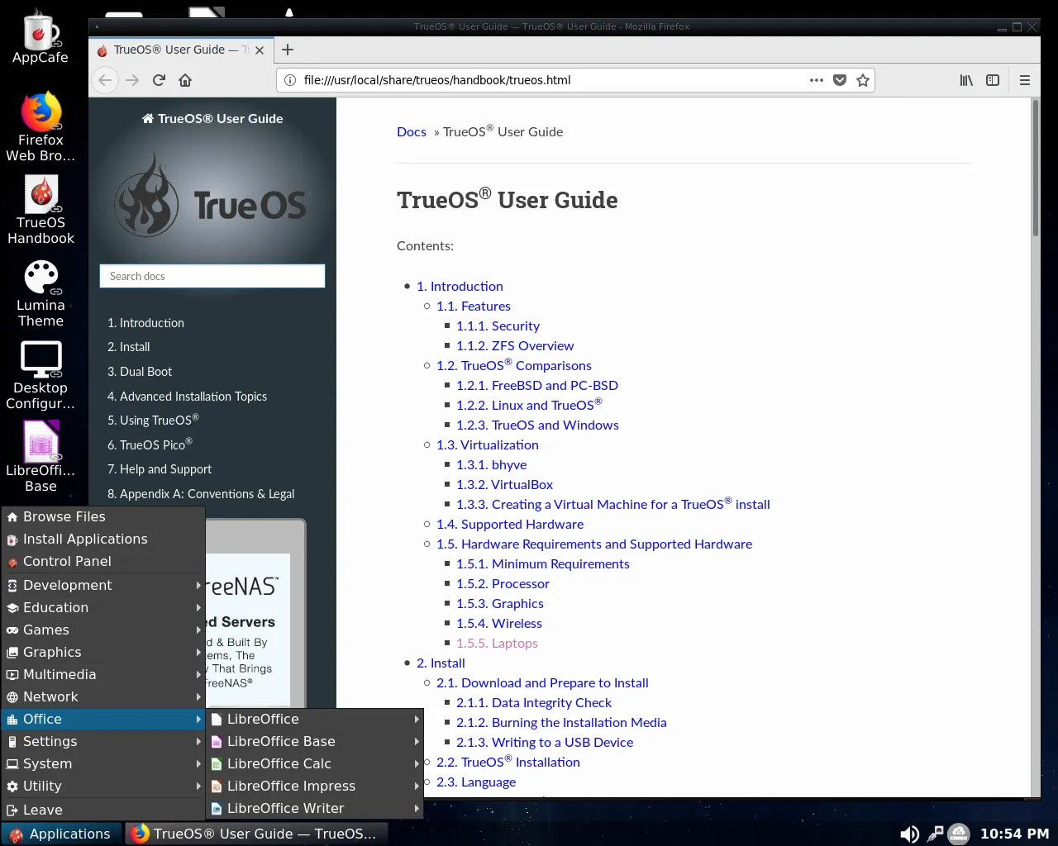Open Control Panel from the menu
The width and height of the screenshot is (1058, 846).
[103, 561]
